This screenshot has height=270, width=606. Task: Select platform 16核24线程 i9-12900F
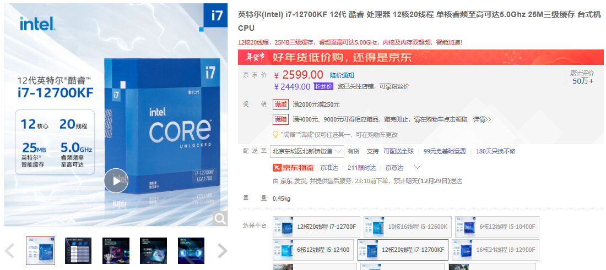[495, 250]
